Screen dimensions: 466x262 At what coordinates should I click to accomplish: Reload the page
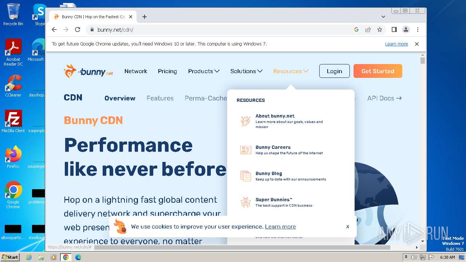click(78, 30)
